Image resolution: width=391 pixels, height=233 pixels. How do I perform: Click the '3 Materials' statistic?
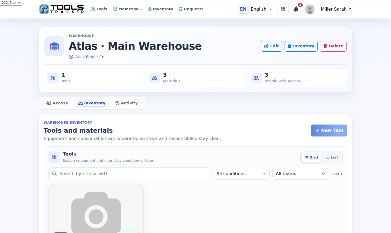[195, 78]
